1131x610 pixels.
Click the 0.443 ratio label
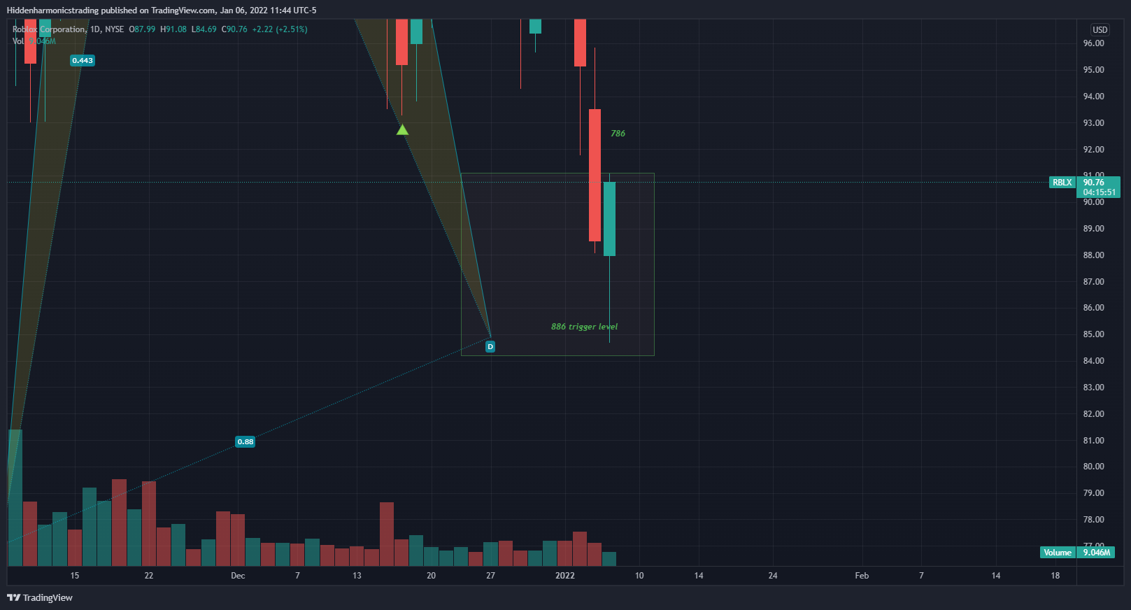[x=83, y=61]
